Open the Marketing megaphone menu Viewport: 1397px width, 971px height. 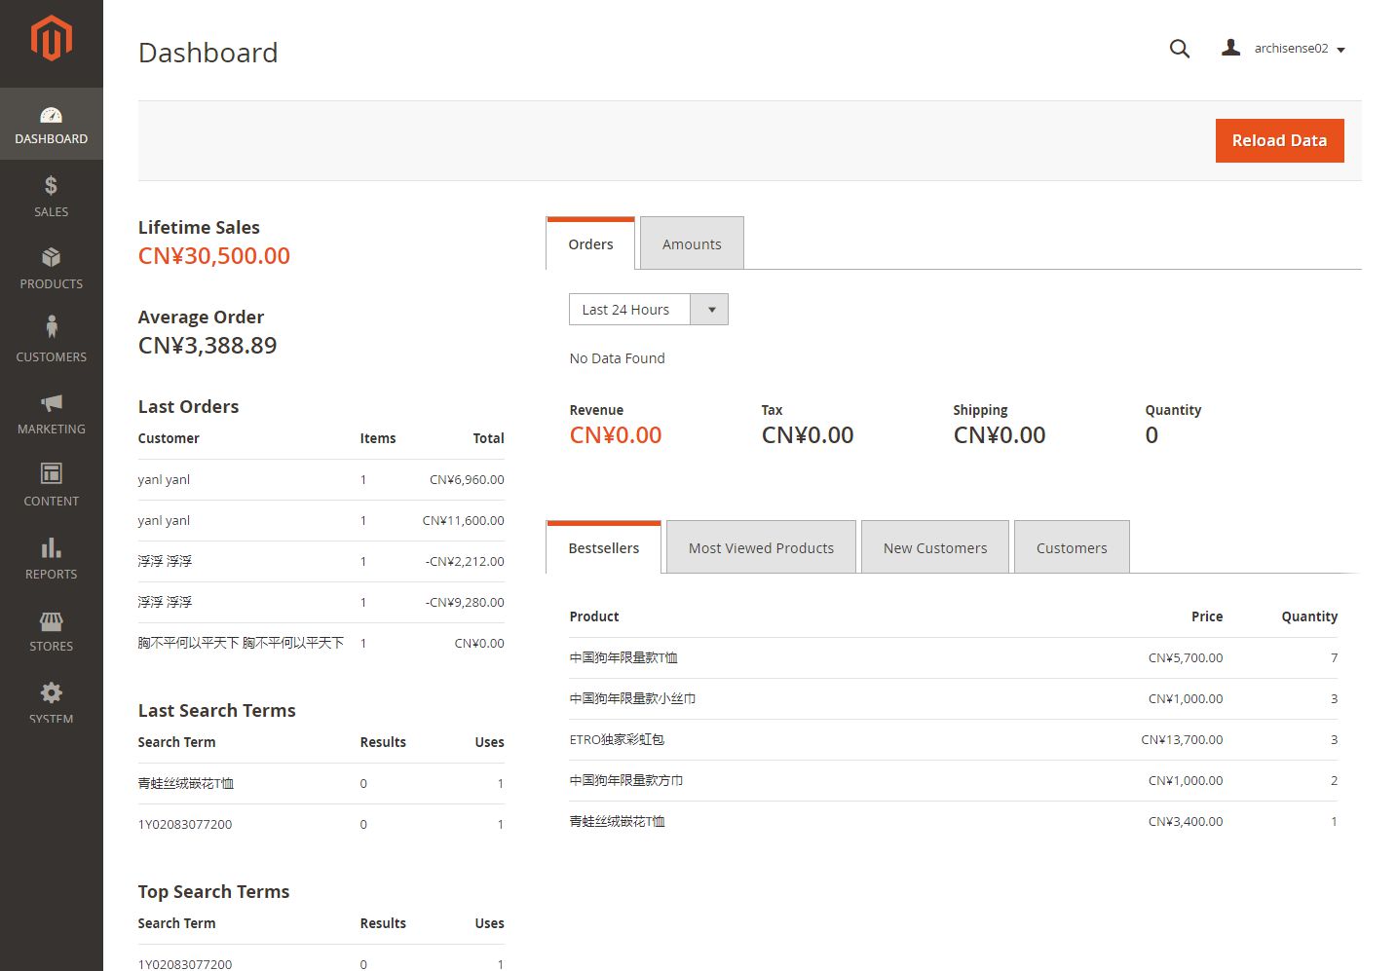click(x=52, y=413)
